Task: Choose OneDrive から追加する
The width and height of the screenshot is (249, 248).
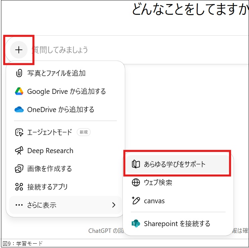Action: point(65,110)
